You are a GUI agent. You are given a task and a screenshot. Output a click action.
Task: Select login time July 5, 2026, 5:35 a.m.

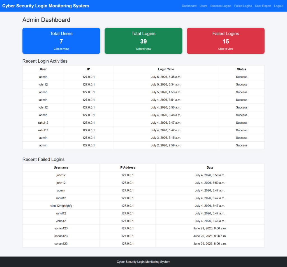coord(166,77)
